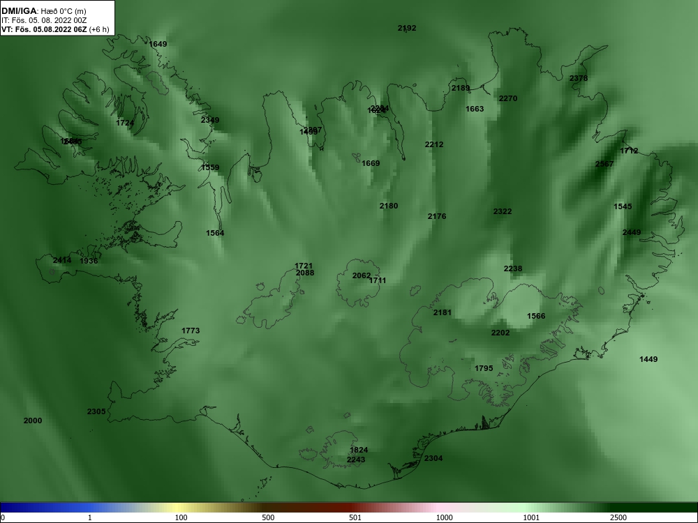Click the 2189 freezing-level value
Viewport: 698px width, 523px height.
click(x=461, y=88)
